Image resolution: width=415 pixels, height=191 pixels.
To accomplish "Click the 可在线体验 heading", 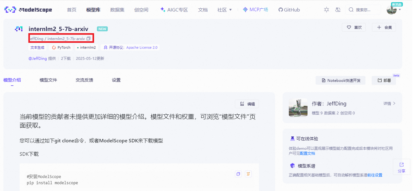I will pos(307,138).
